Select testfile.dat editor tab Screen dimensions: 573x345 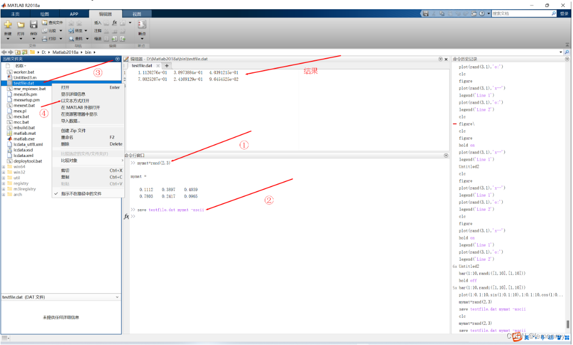point(142,66)
